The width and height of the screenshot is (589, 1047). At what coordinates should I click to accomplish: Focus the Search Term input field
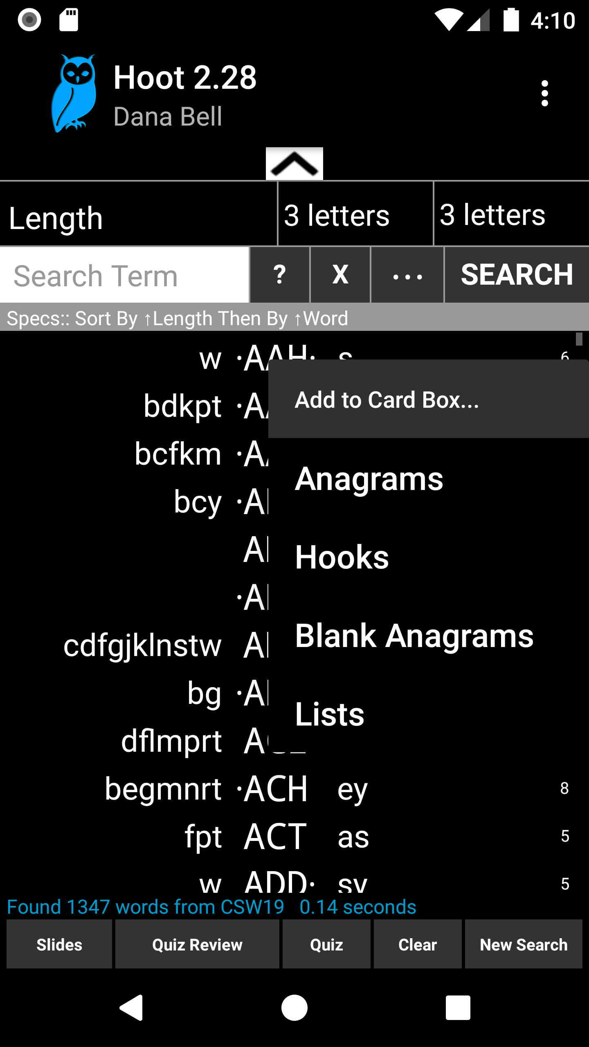point(124,274)
